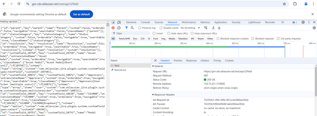The width and height of the screenshot is (317, 116).
Task: Open Network panel settings gear
Action: [x=314, y=28]
